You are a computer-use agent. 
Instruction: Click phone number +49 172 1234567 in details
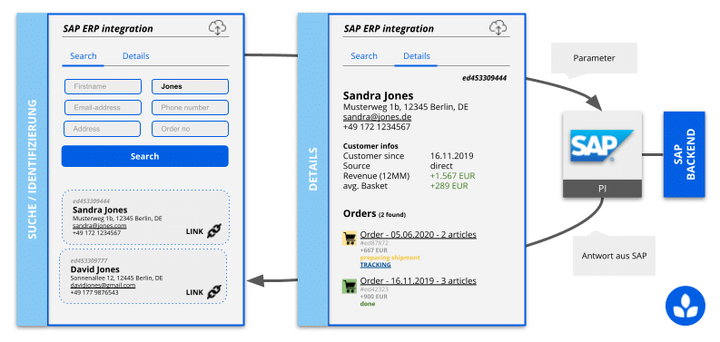click(x=377, y=127)
